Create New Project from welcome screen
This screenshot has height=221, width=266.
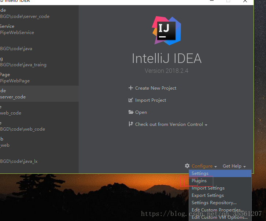pos(156,88)
